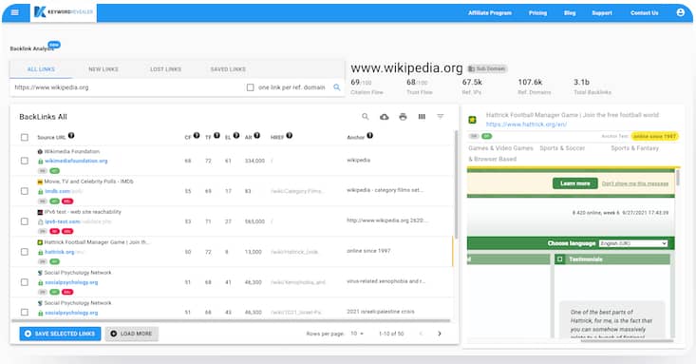Switch to the ALL LINKS tab
The image size is (696, 364).
(x=41, y=69)
